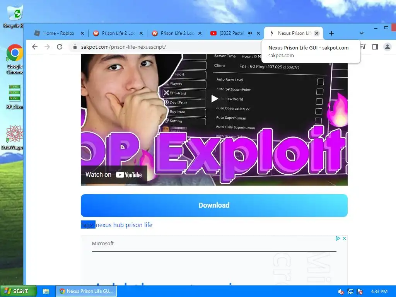The height and width of the screenshot is (297, 396).
Task: Switch to Home - Roblox tab
Action: tap(59, 33)
